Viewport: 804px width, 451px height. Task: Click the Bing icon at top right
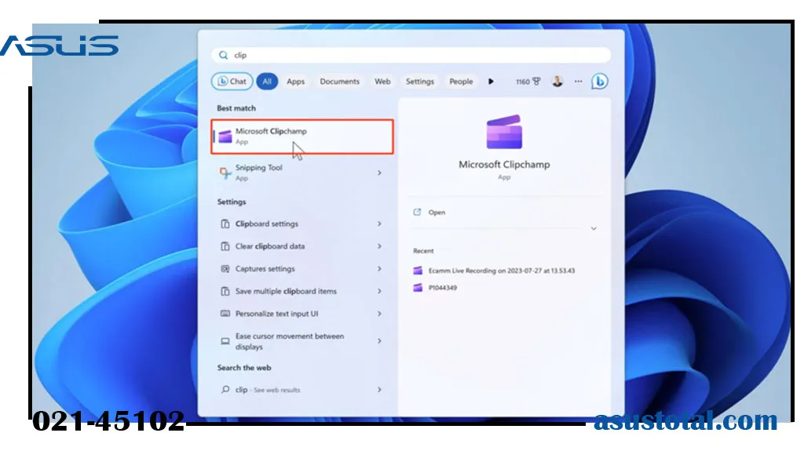(599, 81)
